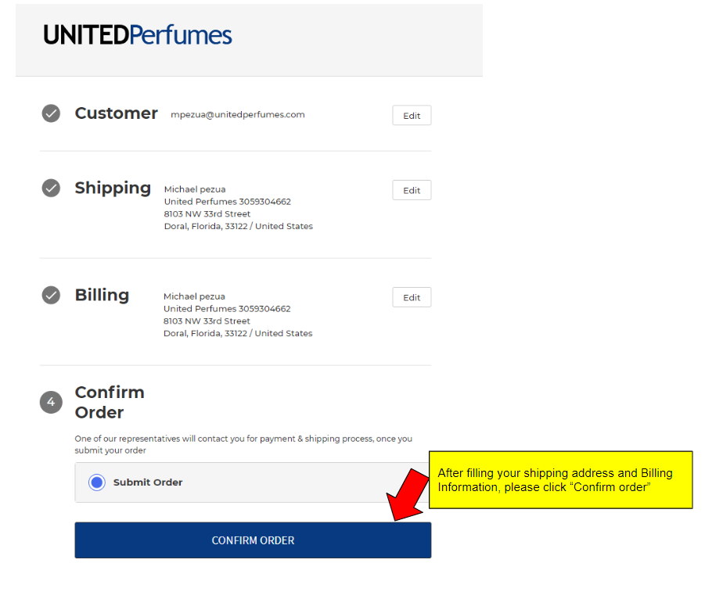The height and width of the screenshot is (599, 705).
Task: Click the yellow instruction note box
Action: (560, 479)
